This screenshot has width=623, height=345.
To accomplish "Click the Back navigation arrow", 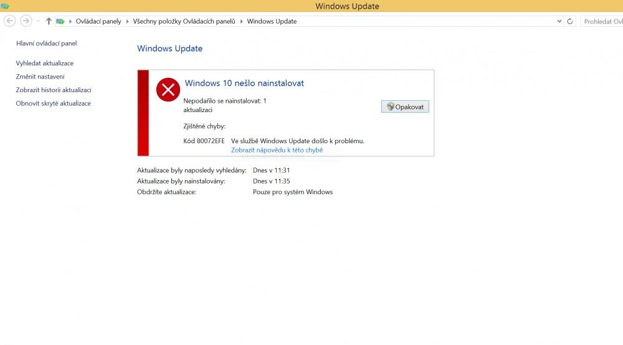I will (x=9, y=21).
